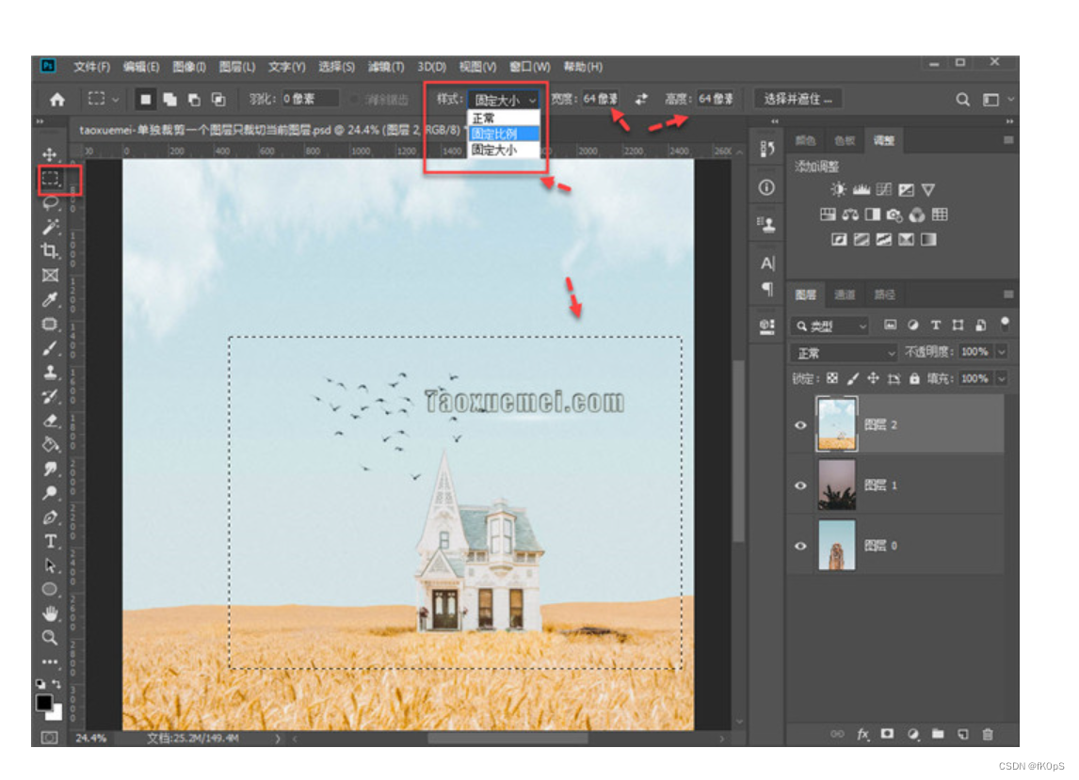The height and width of the screenshot is (780, 1079).
Task: Swap width and height values
Action: click(x=640, y=99)
